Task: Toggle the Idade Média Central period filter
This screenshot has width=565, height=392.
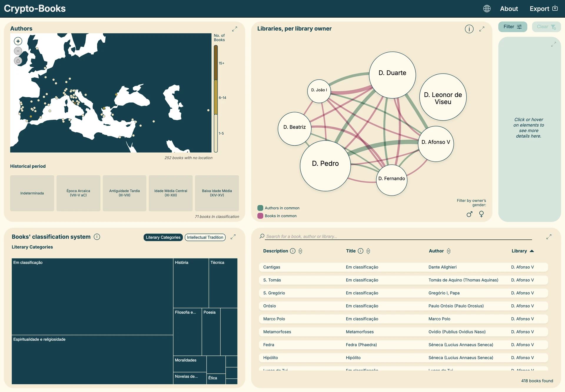Action: point(171,193)
